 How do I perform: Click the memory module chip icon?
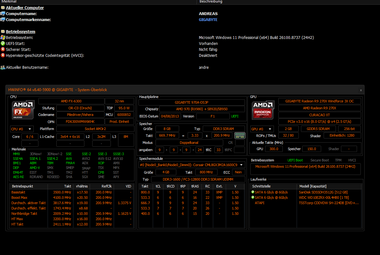[240, 136]
